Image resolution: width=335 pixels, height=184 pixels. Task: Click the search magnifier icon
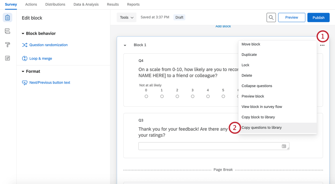[x=271, y=17]
